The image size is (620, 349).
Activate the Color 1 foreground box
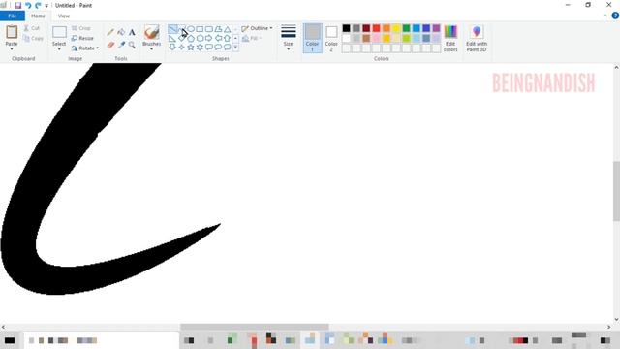312,38
